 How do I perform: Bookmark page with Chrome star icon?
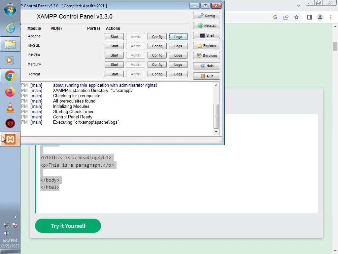pyautogui.click(x=296, y=17)
